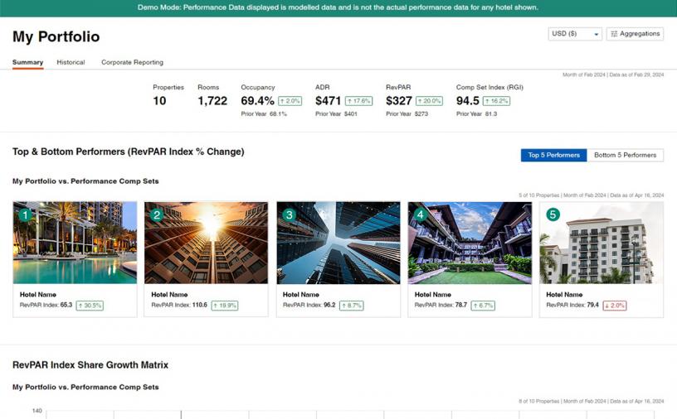Click the Comp Set Index 16.2% badge
This screenshot has height=419, width=677.
(496, 101)
